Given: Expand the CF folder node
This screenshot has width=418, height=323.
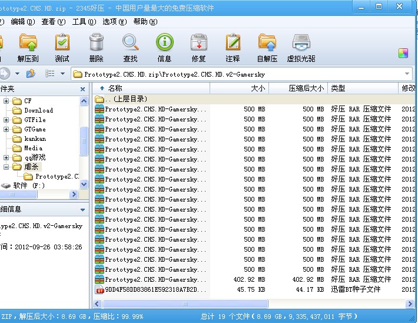Looking at the screenshot, I should tap(6, 101).
